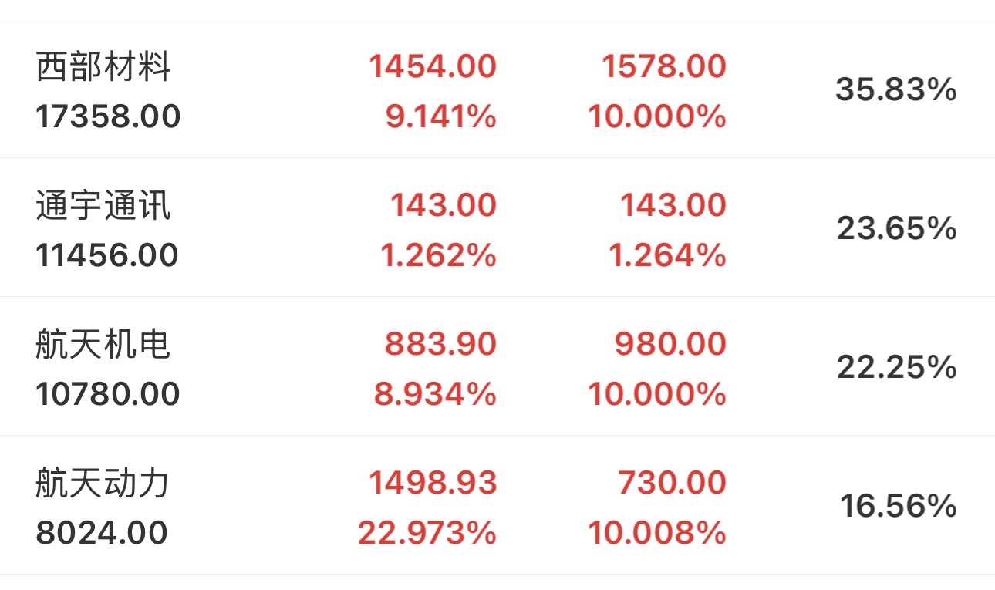Screen dimensions: 995x590
Task: Select daily gain value 1578.00
Action: (x=663, y=66)
